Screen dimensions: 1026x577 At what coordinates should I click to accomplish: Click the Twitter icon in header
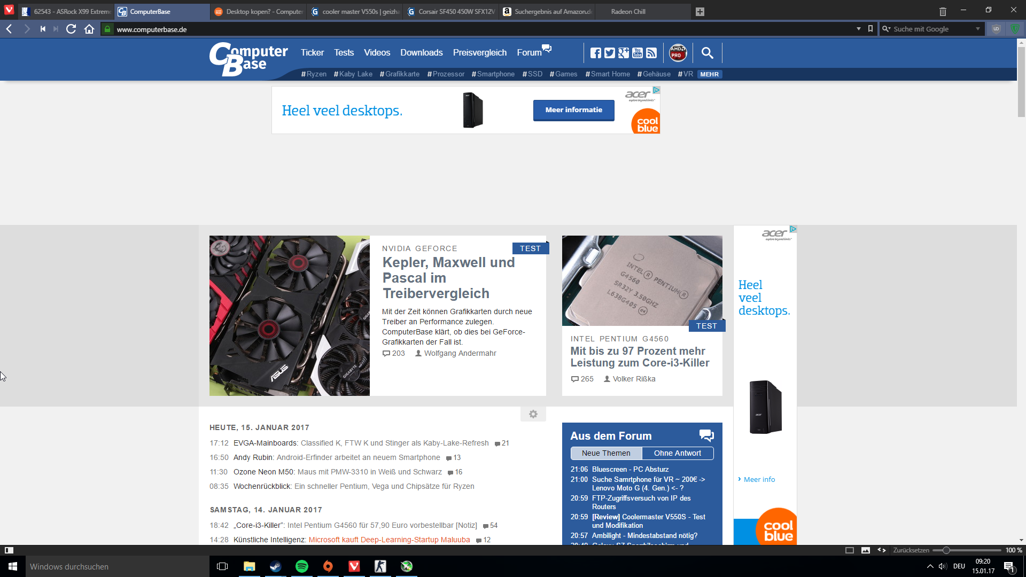[609, 53]
